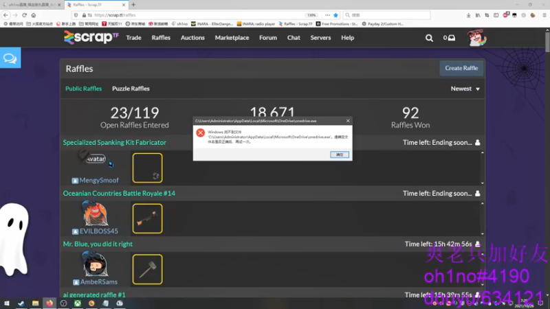Open Firefox downloads arrow icon
Viewport: 550px width, 309px height.
click(469, 15)
